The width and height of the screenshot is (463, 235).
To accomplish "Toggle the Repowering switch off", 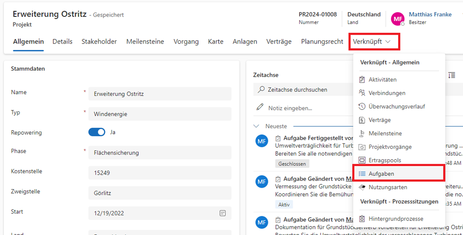I will [x=97, y=132].
